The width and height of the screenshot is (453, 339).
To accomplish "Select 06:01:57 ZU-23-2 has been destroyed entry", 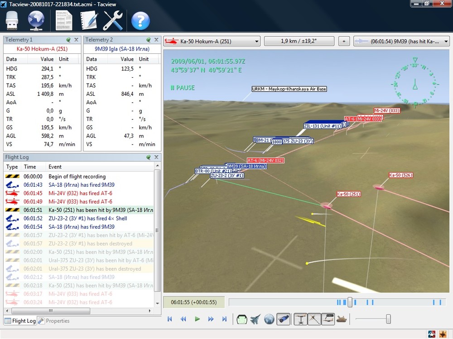I will pyautogui.click(x=79, y=244).
